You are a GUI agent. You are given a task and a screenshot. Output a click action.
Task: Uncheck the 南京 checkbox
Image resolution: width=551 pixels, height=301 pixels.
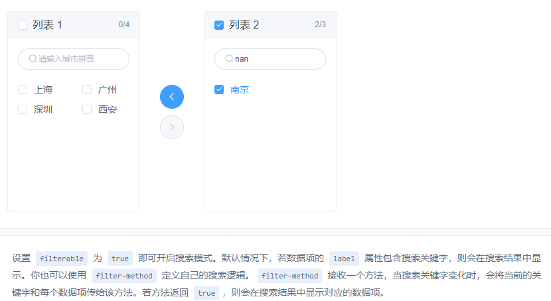coord(219,90)
